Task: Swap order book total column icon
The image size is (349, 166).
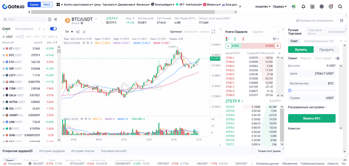Action: tap(279, 53)
